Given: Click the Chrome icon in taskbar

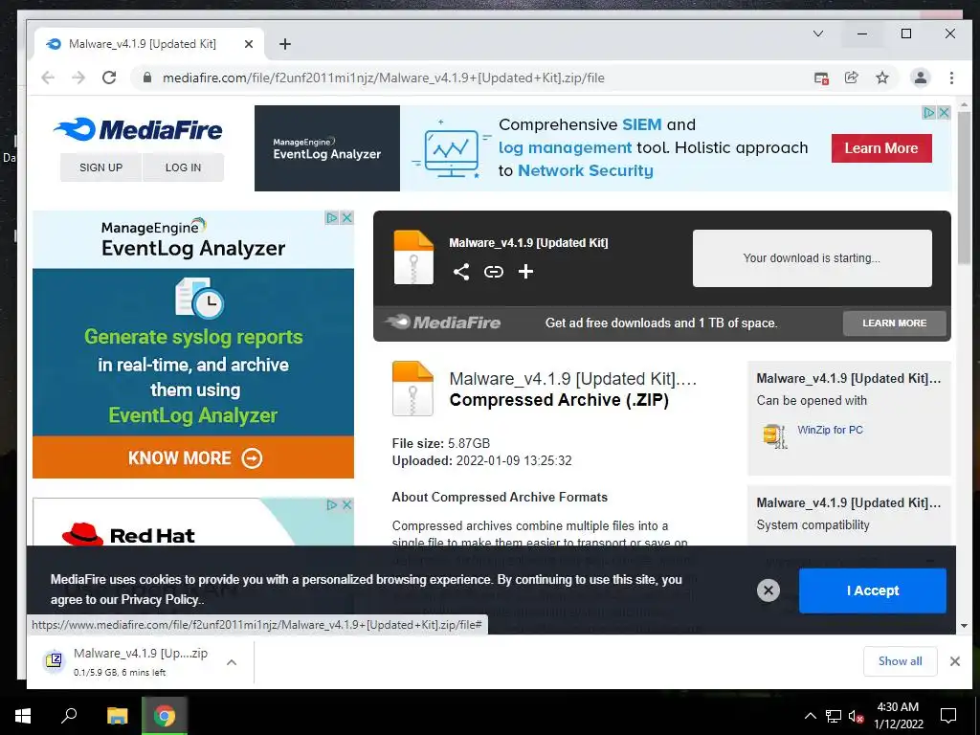Looking at the screenshot, I should [165, 716].
